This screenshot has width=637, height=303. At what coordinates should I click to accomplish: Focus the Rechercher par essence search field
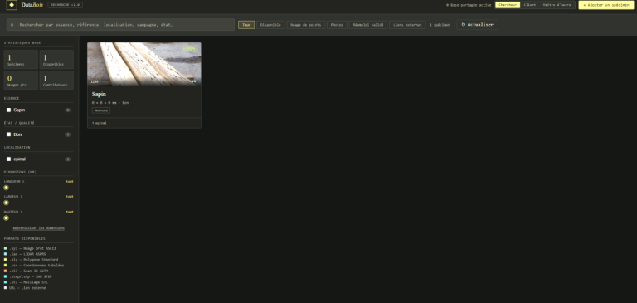(120, 25)
